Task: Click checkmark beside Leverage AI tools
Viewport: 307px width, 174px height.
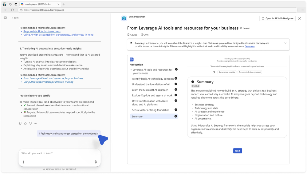Action: click(176, 69)
